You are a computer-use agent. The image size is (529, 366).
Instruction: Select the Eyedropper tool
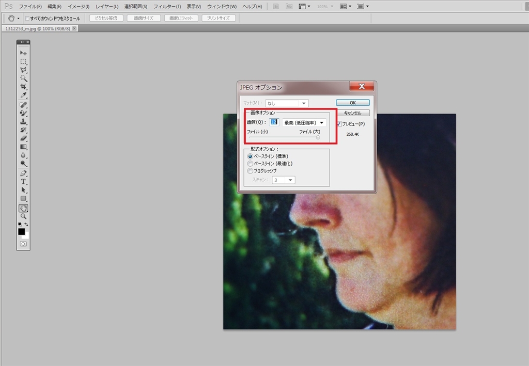23,96
